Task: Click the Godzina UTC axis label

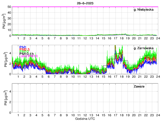Action: coord(84,118)
